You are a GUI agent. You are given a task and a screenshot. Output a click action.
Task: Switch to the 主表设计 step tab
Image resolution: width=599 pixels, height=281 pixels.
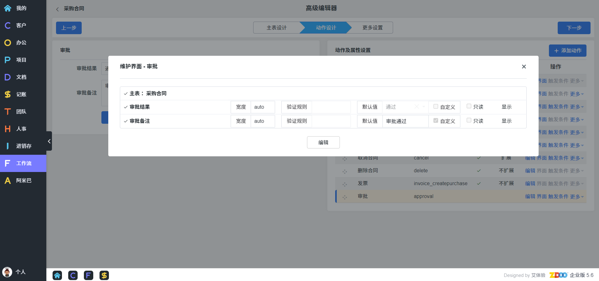[276, 28]
